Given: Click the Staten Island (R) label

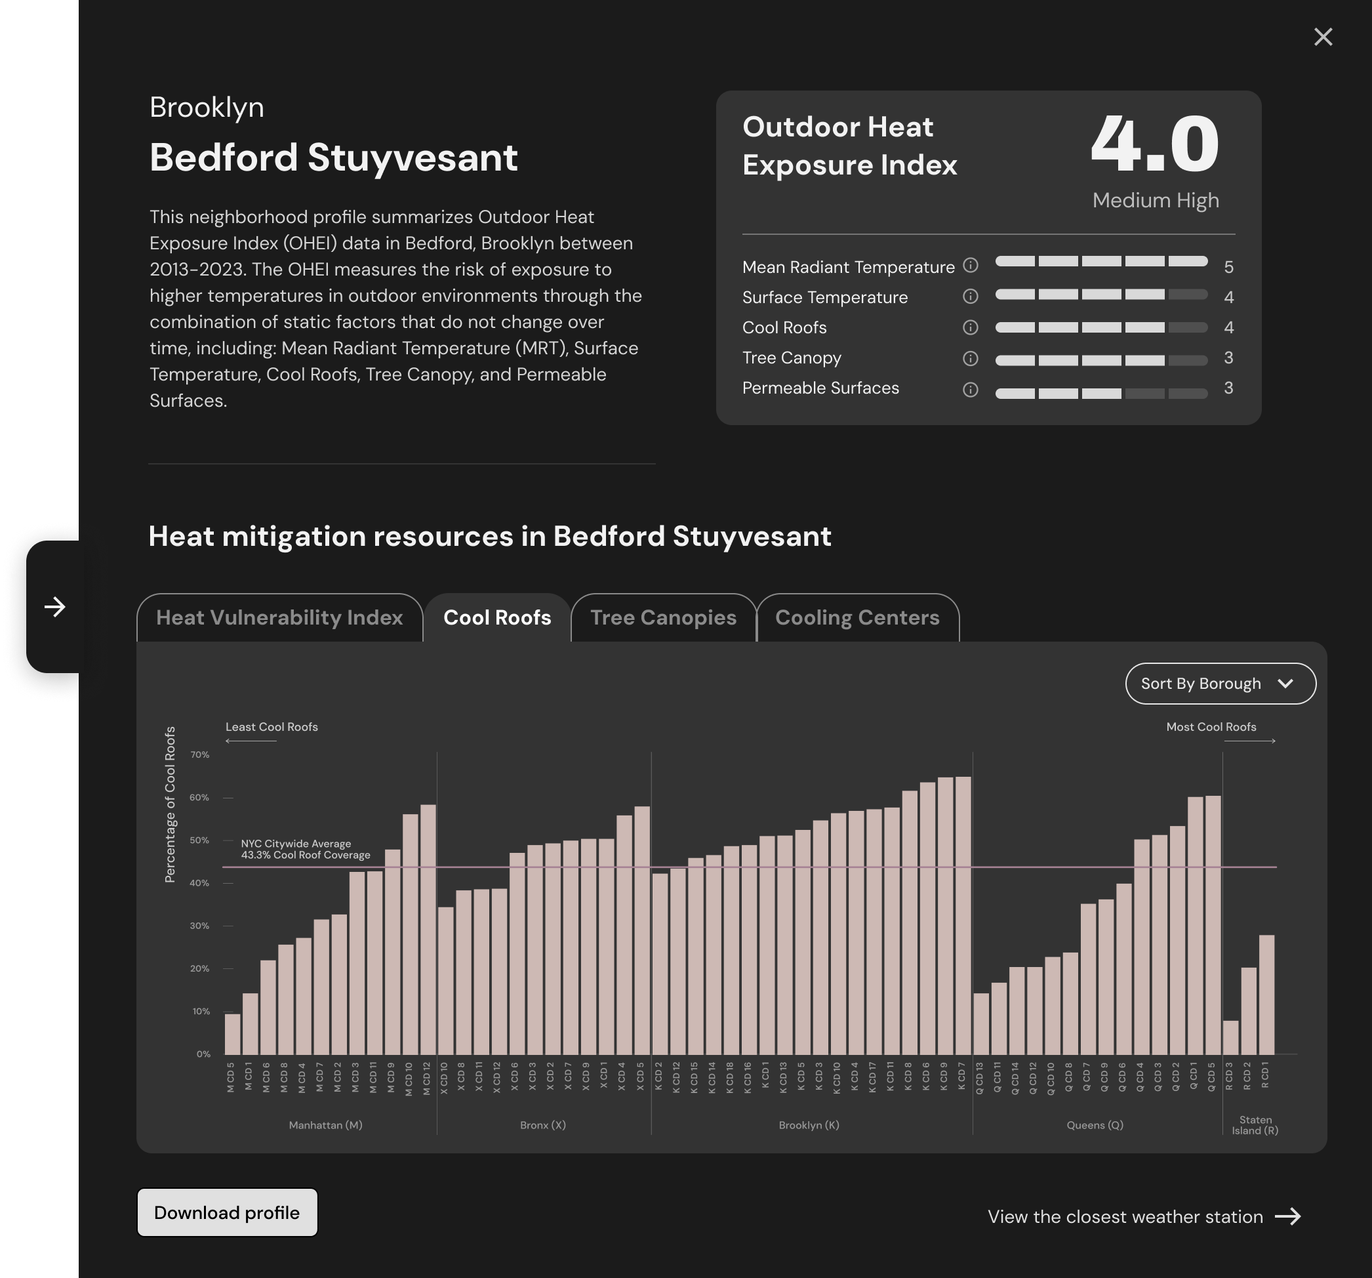Looking at the screenshot, I should point(1255,1124).
